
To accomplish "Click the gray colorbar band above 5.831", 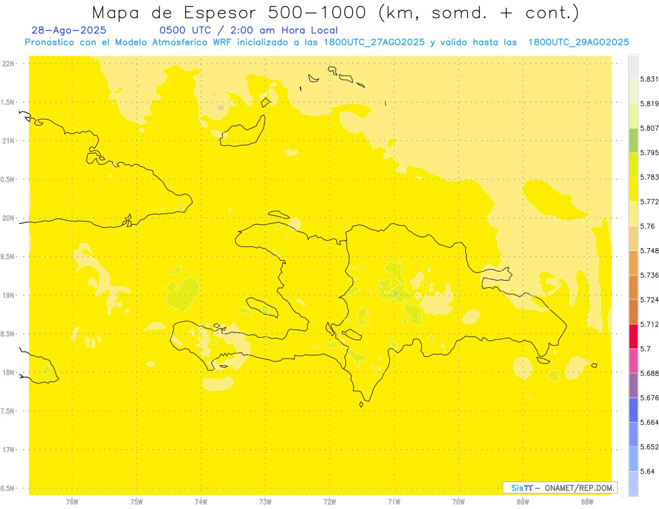I will pyautogui.click(x=633, y=67).
